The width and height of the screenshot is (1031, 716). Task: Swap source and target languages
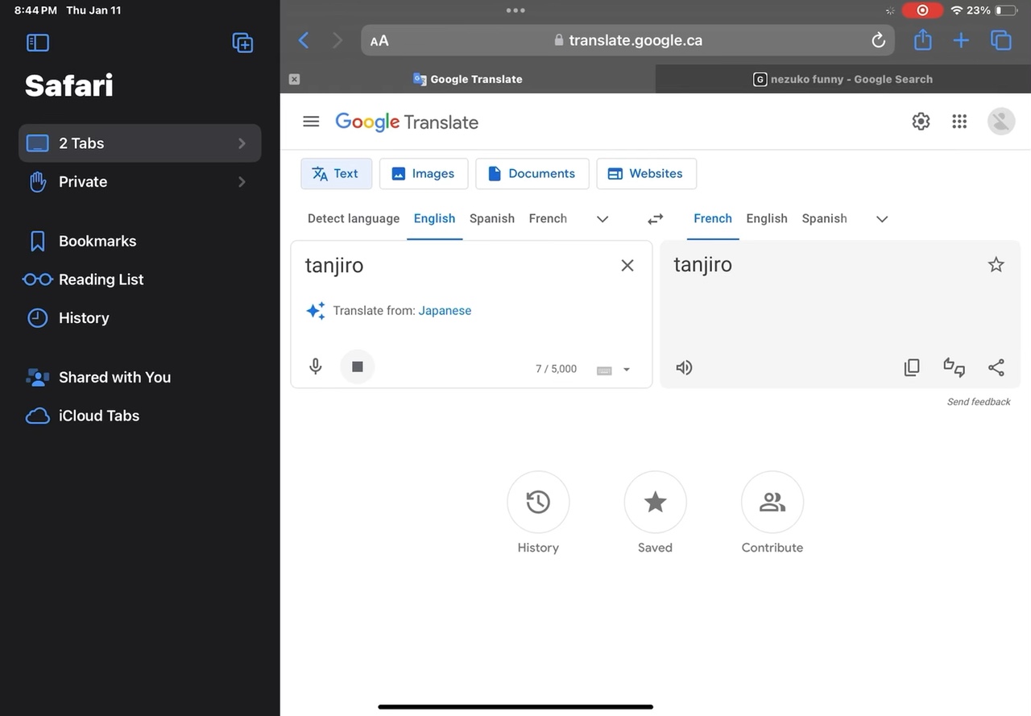[x=656, y=219]
